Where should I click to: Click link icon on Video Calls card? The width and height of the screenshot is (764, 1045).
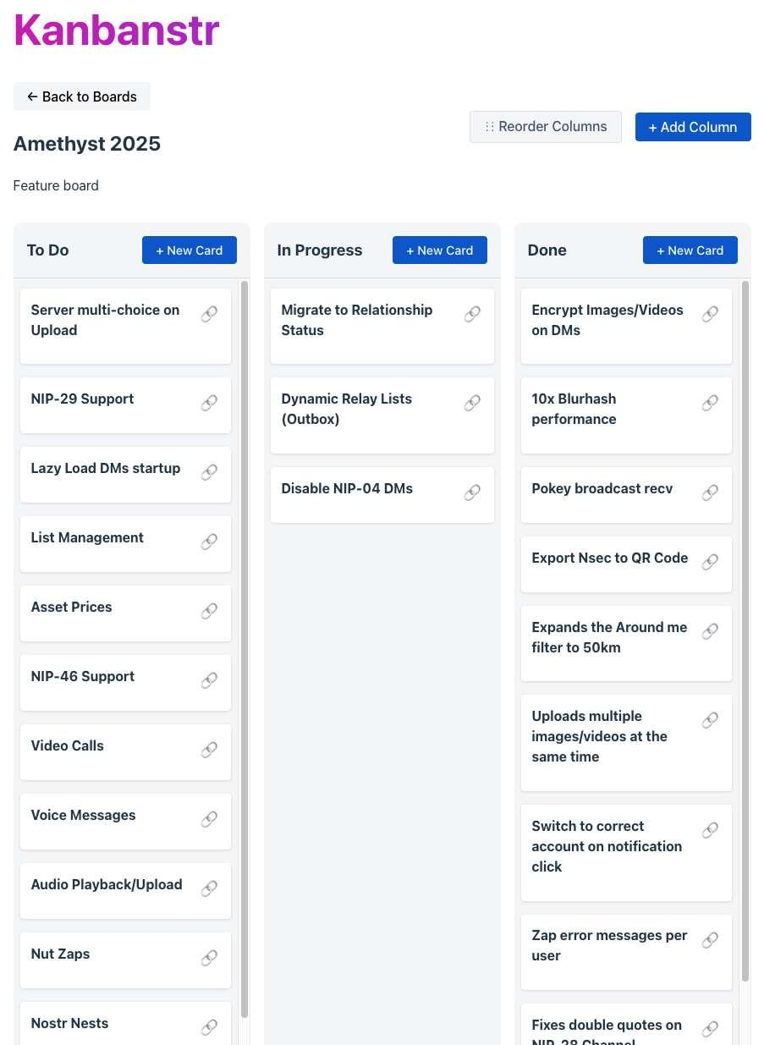coord(209,750)
